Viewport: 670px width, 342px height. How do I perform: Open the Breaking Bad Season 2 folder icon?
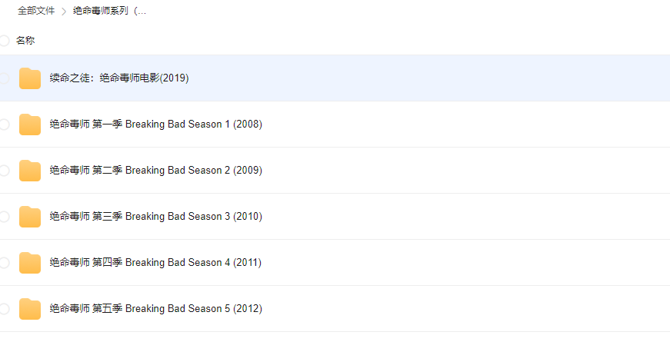pyautogui.click(x=30, y=171)
